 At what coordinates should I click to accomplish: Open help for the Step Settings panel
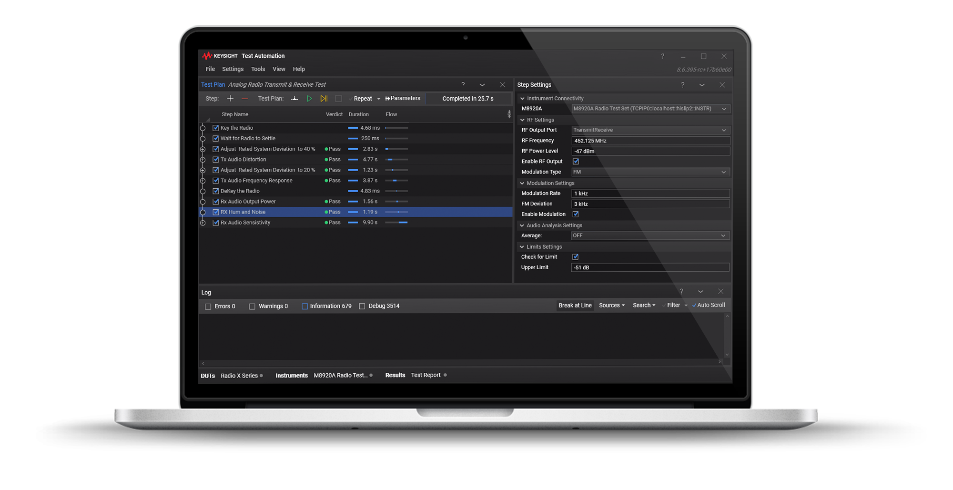coord(682,85)
